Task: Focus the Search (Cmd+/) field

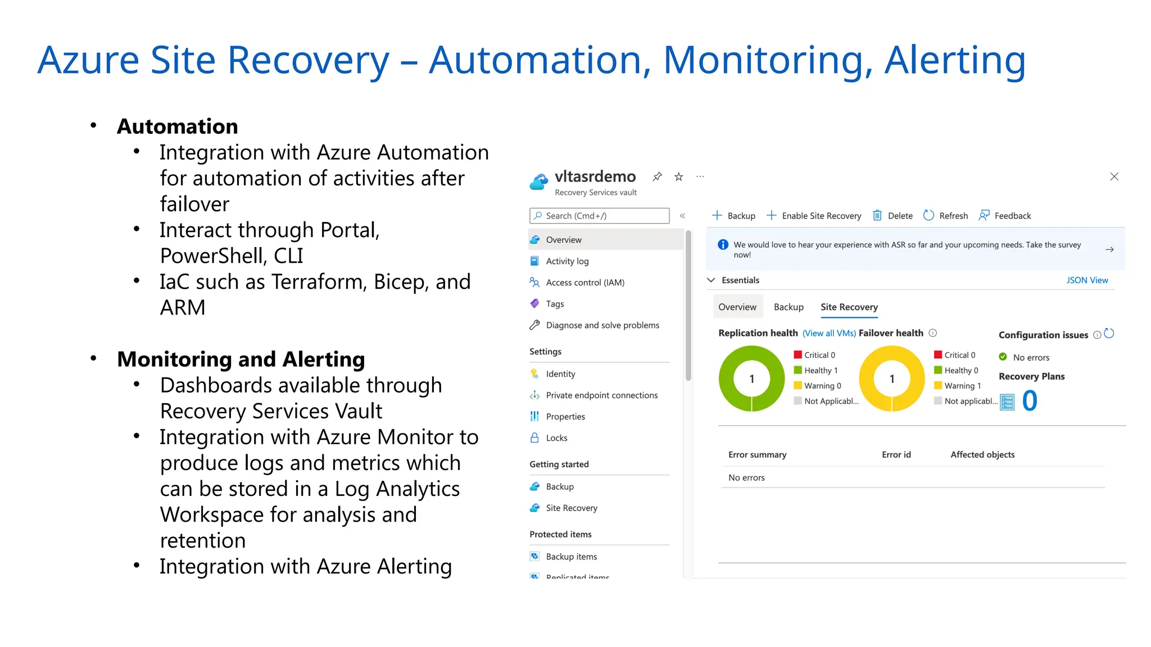Action: (599, 216)
